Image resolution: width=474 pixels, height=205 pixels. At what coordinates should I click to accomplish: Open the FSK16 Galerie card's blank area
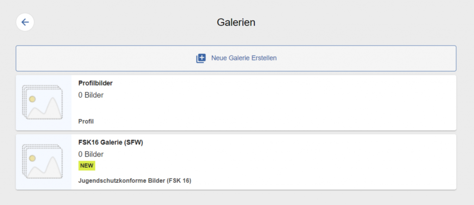click(x=301, y=162)
